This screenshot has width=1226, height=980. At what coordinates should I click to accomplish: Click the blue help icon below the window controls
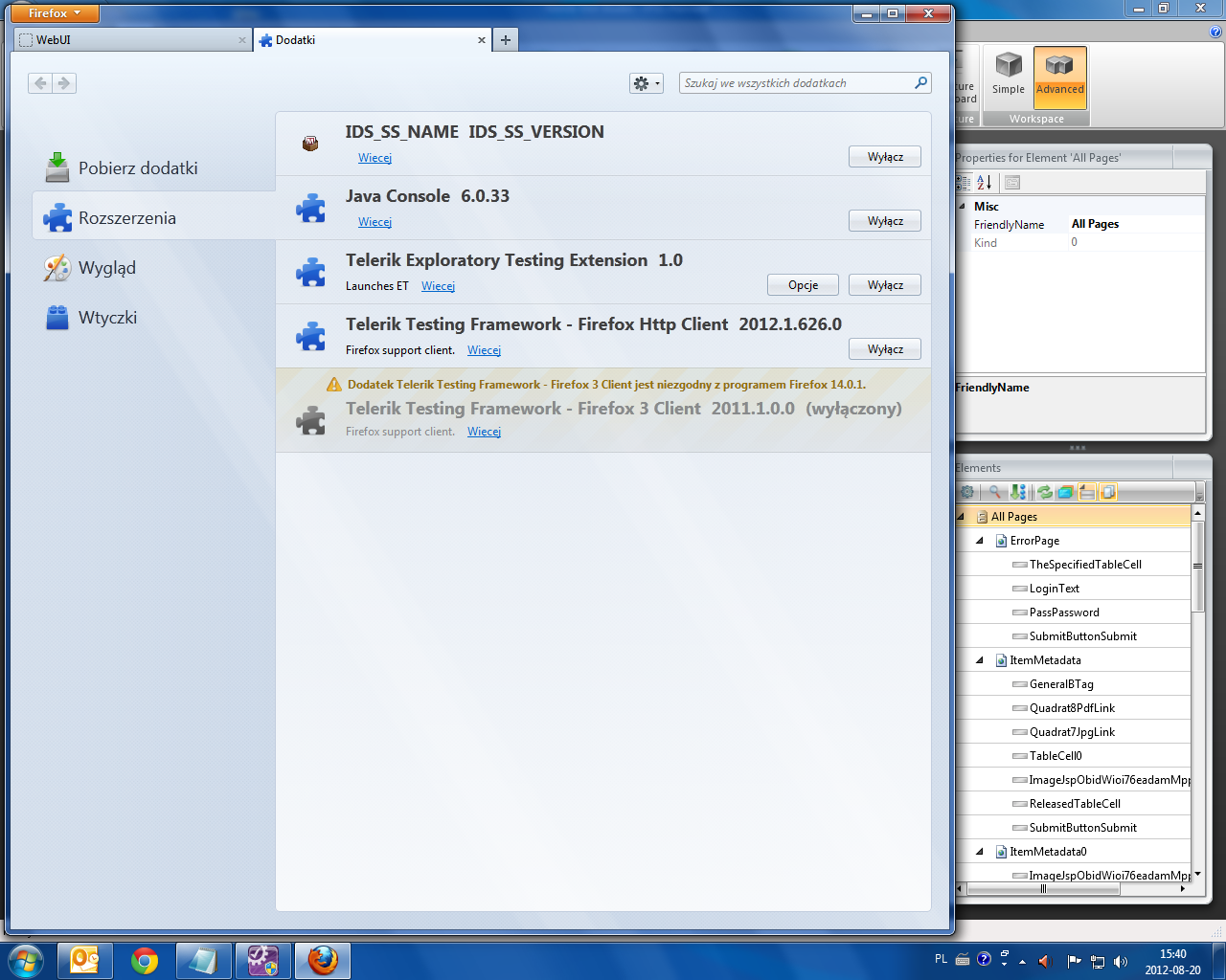click(1216, 32)
